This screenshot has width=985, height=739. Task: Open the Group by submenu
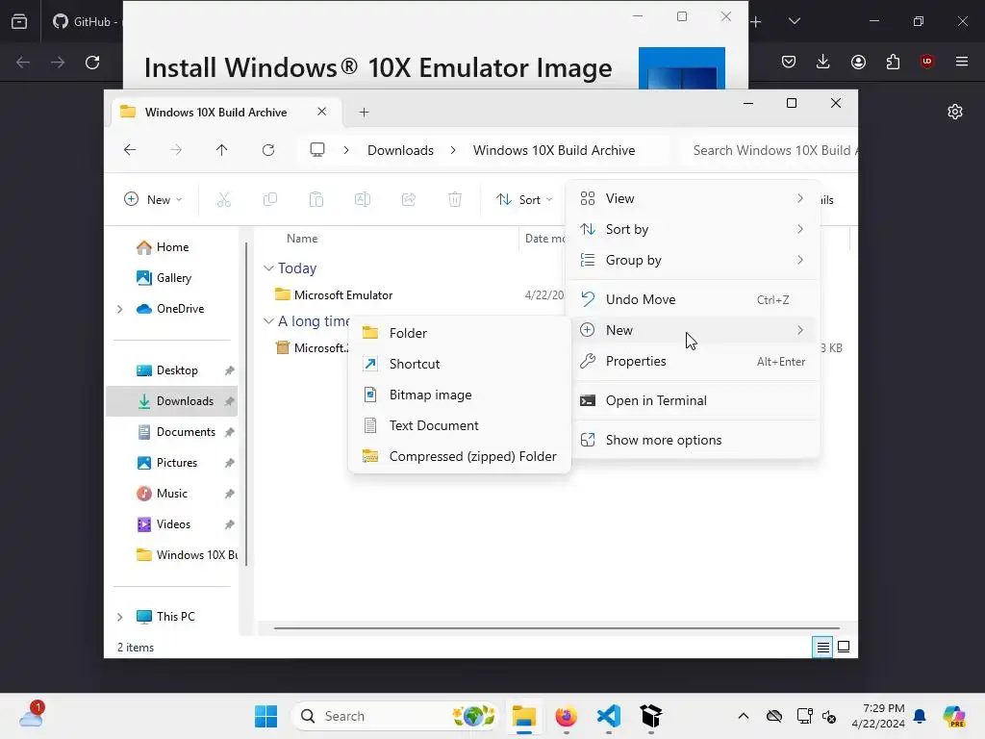[x=694, y=260]
